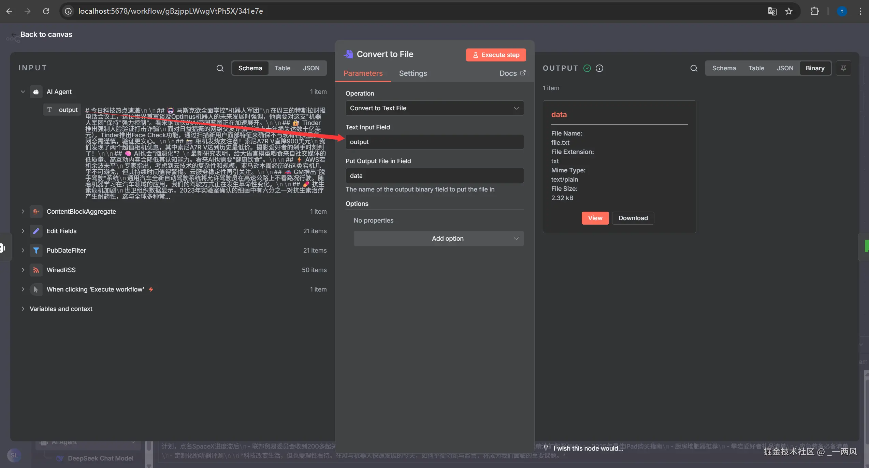Click the Edit Fields pencil icon
The image size is (869, 468).
(36, 231)
